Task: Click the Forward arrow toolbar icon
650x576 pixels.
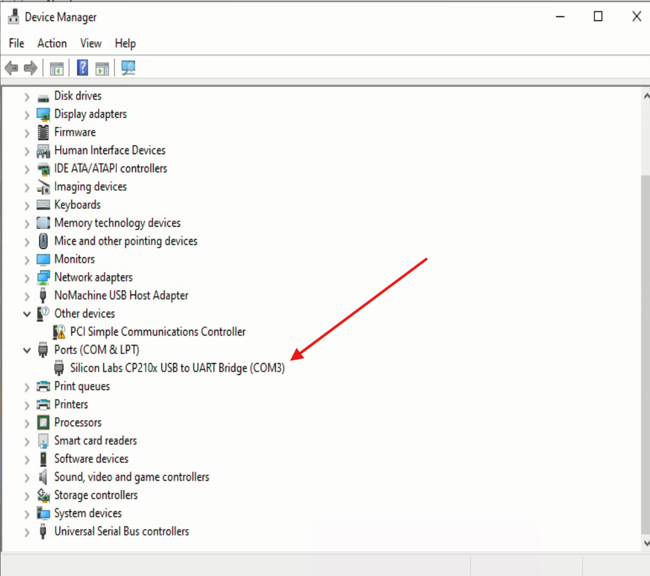Action: point(30,68)
